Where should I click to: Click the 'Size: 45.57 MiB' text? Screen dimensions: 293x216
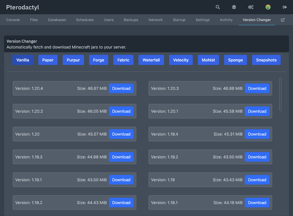pos(92,134)
